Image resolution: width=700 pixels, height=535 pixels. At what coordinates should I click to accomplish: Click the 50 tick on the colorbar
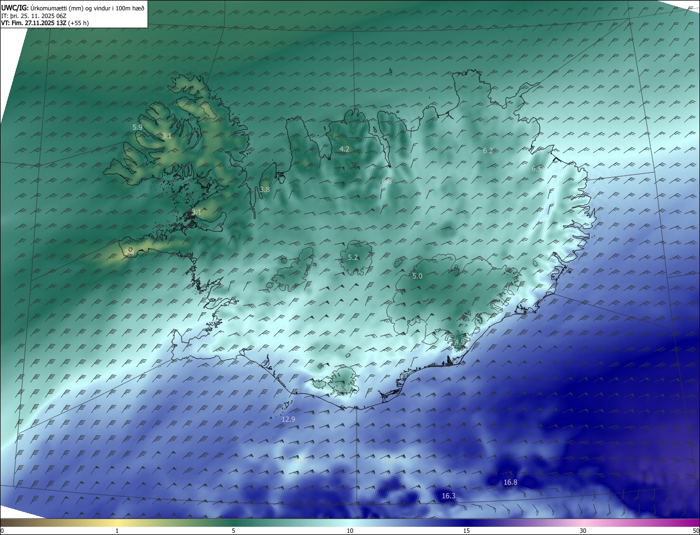point(696,531)
